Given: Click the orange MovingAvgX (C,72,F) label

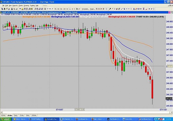Looking at the screenshot, I should [36, 17].
